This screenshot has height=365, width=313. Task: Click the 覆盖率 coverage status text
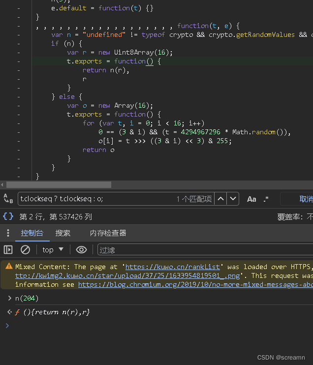(x=295, y=217)
